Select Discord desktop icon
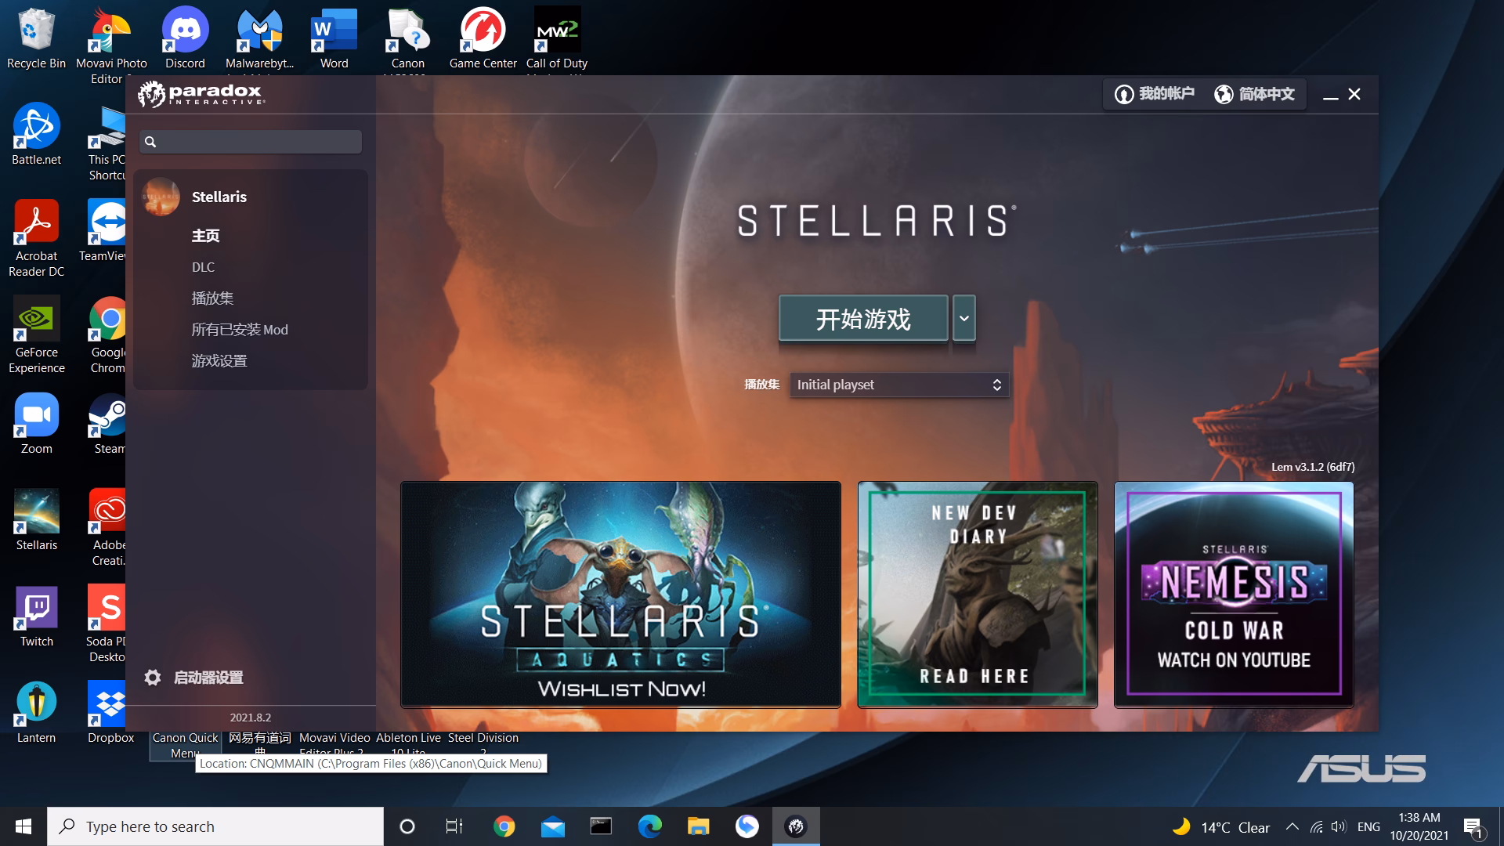 pos(186,38)
